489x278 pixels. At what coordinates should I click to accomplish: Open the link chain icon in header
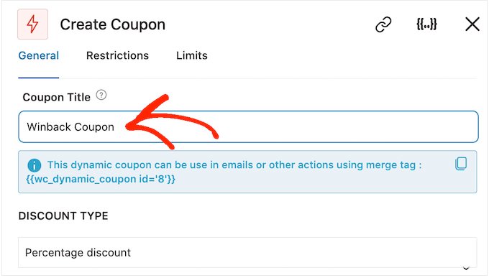click(383, 24)
